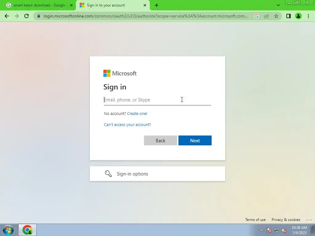Open Chrome profile avatar menu
The image size is (315, 236).
(298, 16)
